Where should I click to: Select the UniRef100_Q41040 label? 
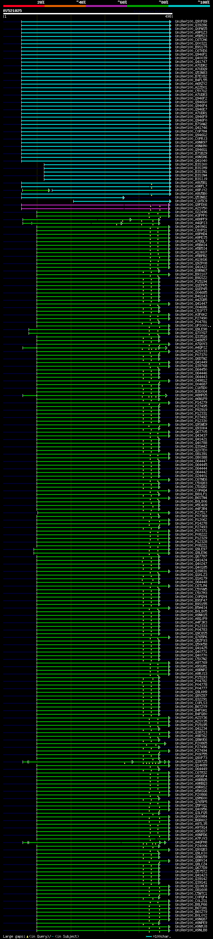[191, 161]
